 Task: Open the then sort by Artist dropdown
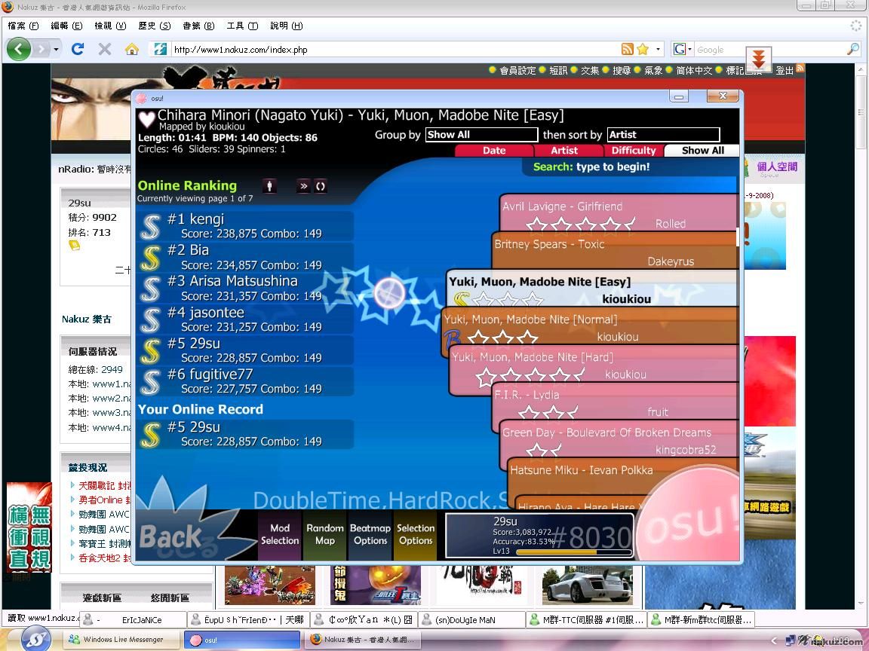(x=662, y=135)
